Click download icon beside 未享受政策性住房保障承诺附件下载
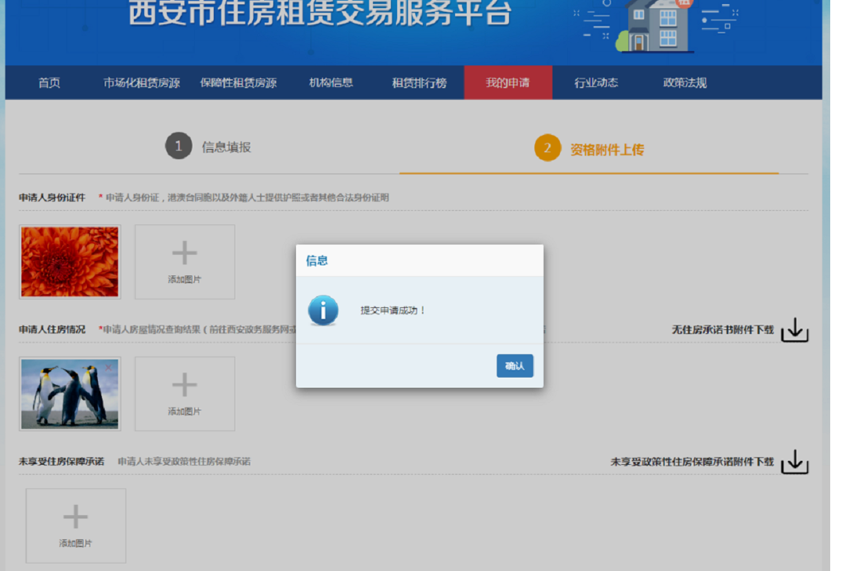The height and width of the screenshot is (571, 844). [x=794, y=462]
